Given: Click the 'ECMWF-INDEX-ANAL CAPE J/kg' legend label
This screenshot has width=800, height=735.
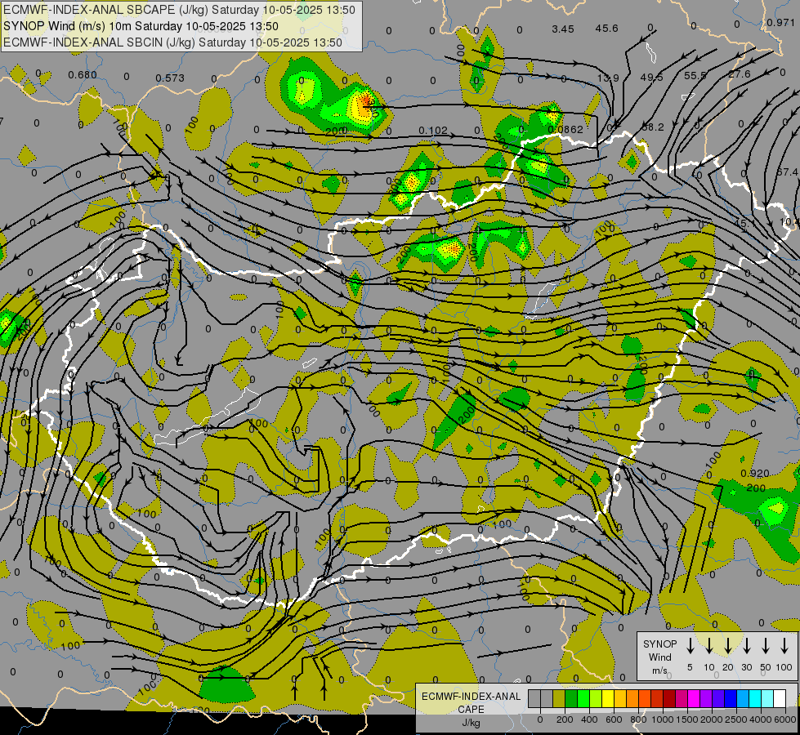Looking at the screenshot, I should click(x=471, y=710).
